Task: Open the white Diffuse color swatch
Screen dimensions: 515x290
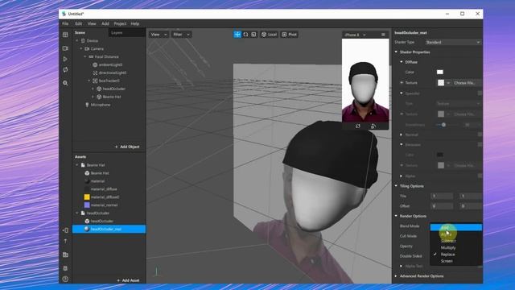Action: point(440,72)
